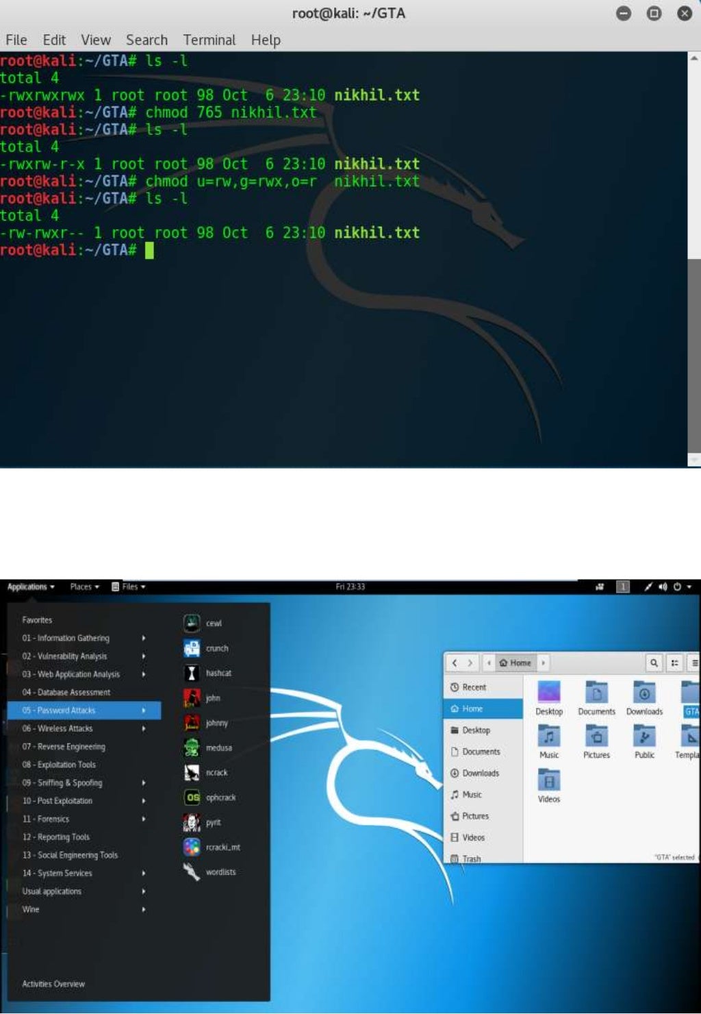Expand 03 - Web Application Analysis submenu
Image resolution: width=701 pixels, height=1014 pixels.
84,674
